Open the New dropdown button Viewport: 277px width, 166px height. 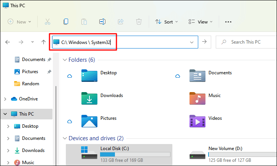(x=19, y=22)
